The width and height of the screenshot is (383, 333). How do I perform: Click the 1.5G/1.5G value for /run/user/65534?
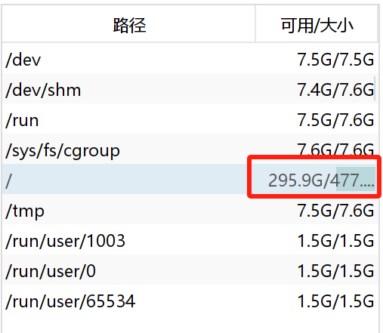335,301
